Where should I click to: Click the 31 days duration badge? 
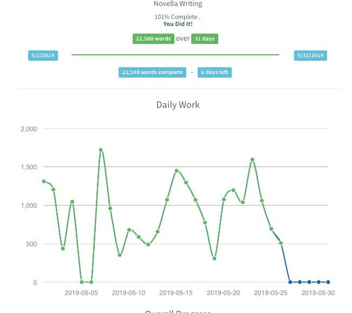pos(205,39)
